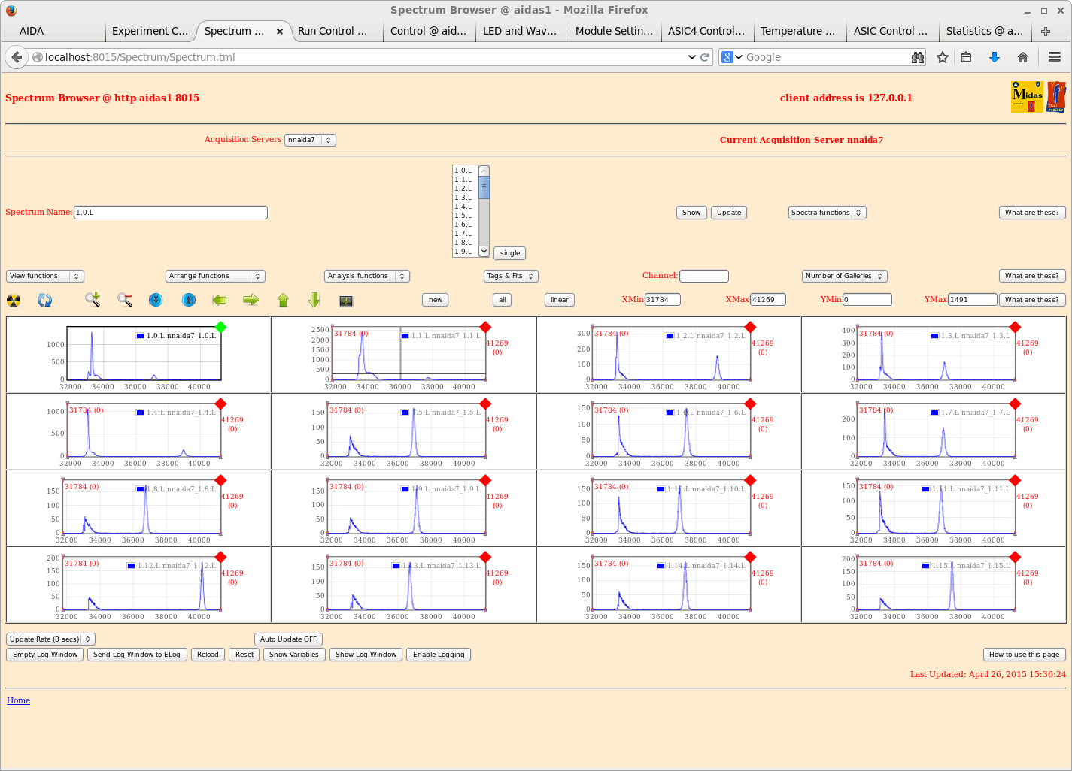Switch to the Temperature tab
Screen dimensions: 1072x771
800,31
